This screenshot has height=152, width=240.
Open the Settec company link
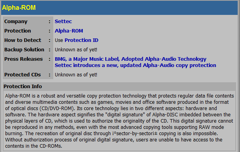(63, 22)
